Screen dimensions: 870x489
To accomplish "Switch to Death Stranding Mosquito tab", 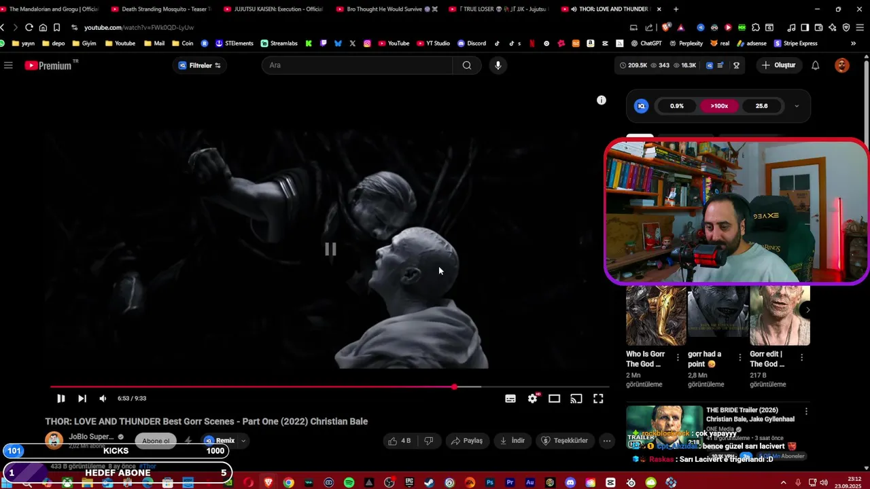I will pos(161,9).
